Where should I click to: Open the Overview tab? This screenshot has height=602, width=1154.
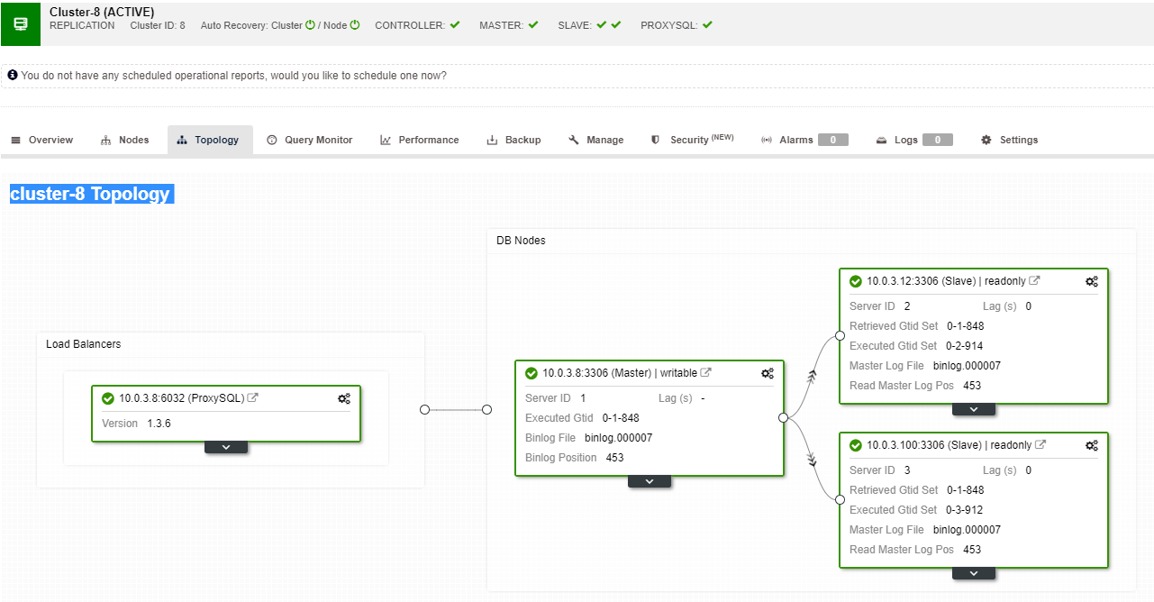tap(41, 140)
